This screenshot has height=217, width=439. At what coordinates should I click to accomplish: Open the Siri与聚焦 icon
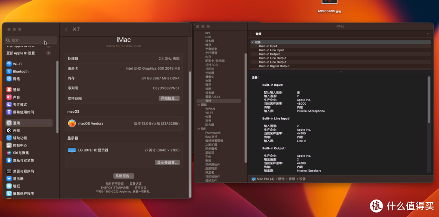(x=9, y=153)
